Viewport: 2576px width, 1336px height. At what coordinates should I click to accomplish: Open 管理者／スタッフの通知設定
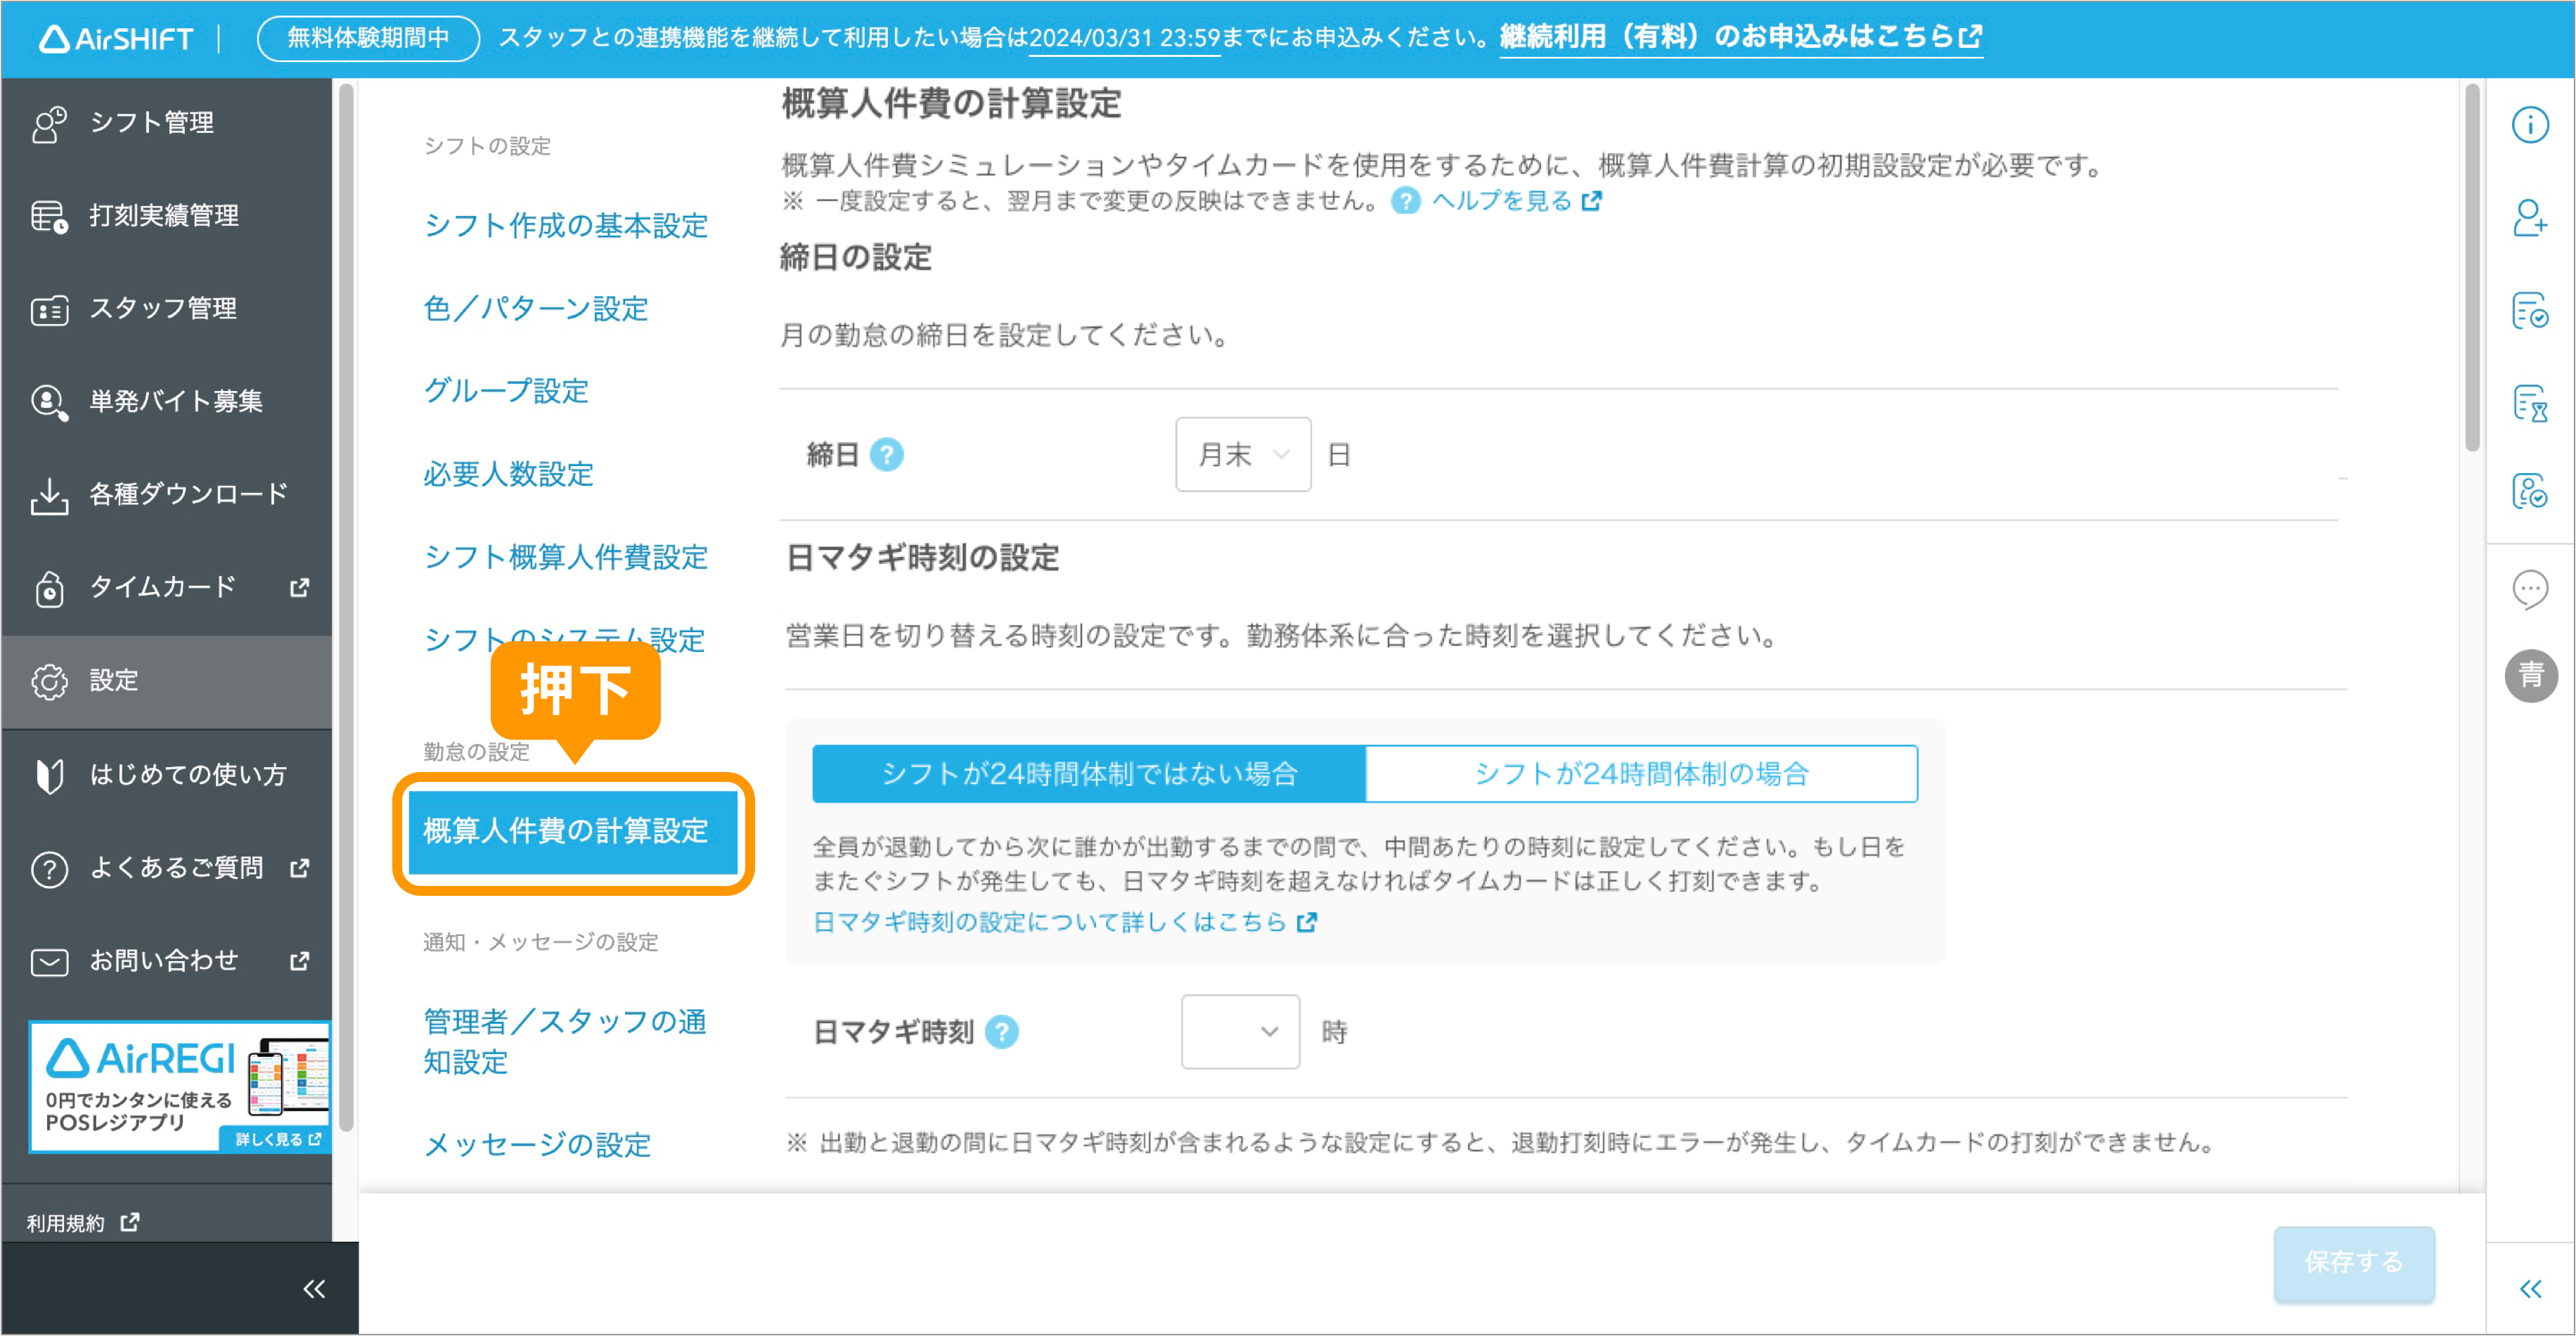coord(565,1042)
